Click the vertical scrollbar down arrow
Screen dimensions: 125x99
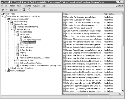pyautogui.click(x=122, y=91)
